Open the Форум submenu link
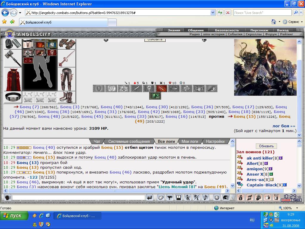Viewport: 305px width, 229px height. 271,34
